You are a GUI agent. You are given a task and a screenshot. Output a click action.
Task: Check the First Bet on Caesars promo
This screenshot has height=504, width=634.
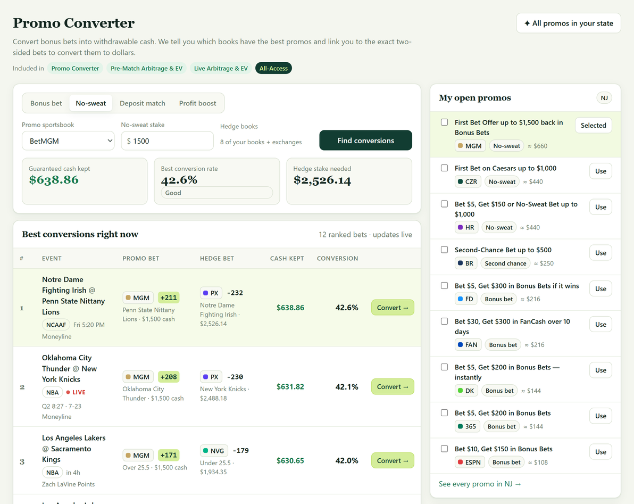[x=444, y=168]
